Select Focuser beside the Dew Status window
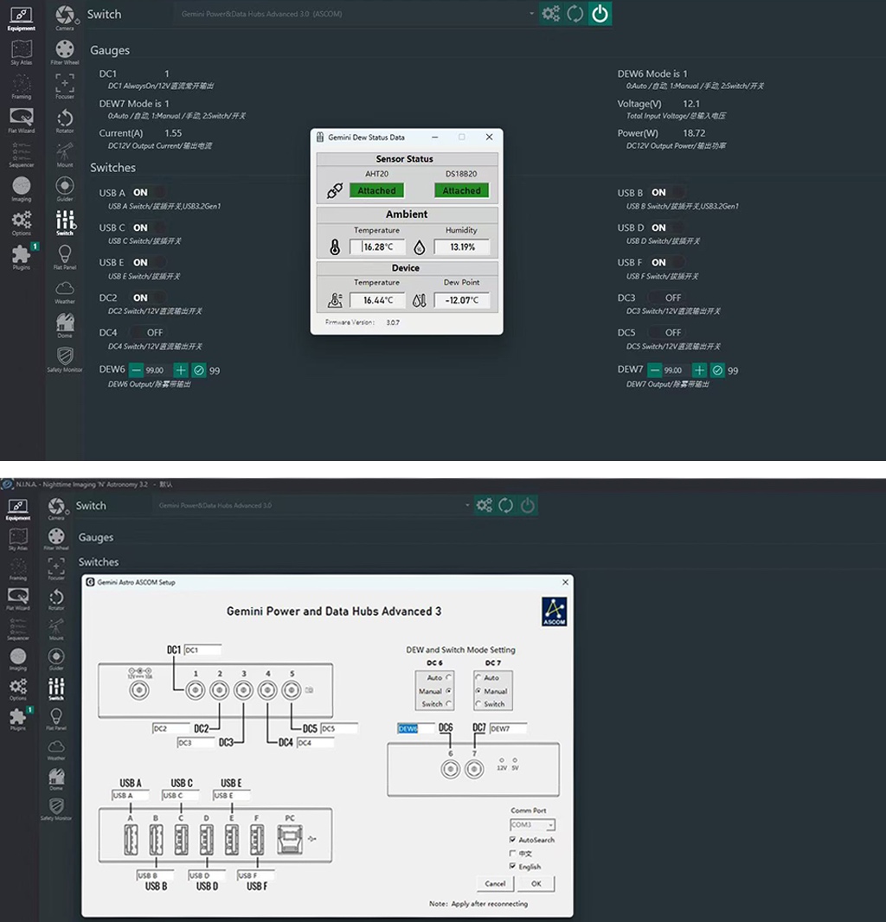This screenshot has height=922, width=886. [65, 86]
